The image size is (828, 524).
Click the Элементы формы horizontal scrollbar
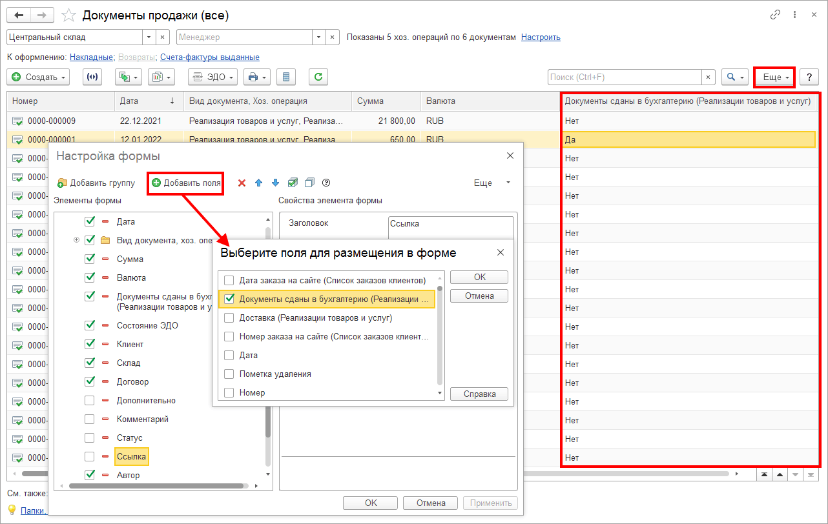155,485
